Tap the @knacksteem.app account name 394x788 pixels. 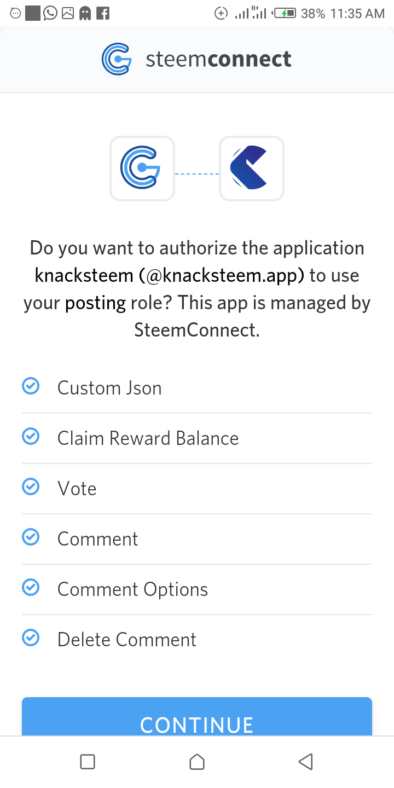pyautogui.click(x=221, y=275)
